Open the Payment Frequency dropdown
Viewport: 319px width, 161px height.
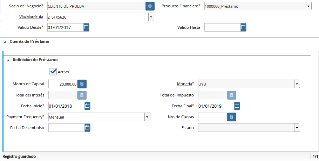click(147, 117)
